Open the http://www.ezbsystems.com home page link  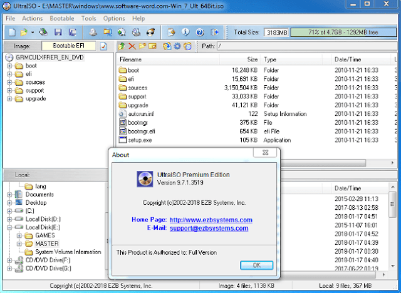[211, 220]
